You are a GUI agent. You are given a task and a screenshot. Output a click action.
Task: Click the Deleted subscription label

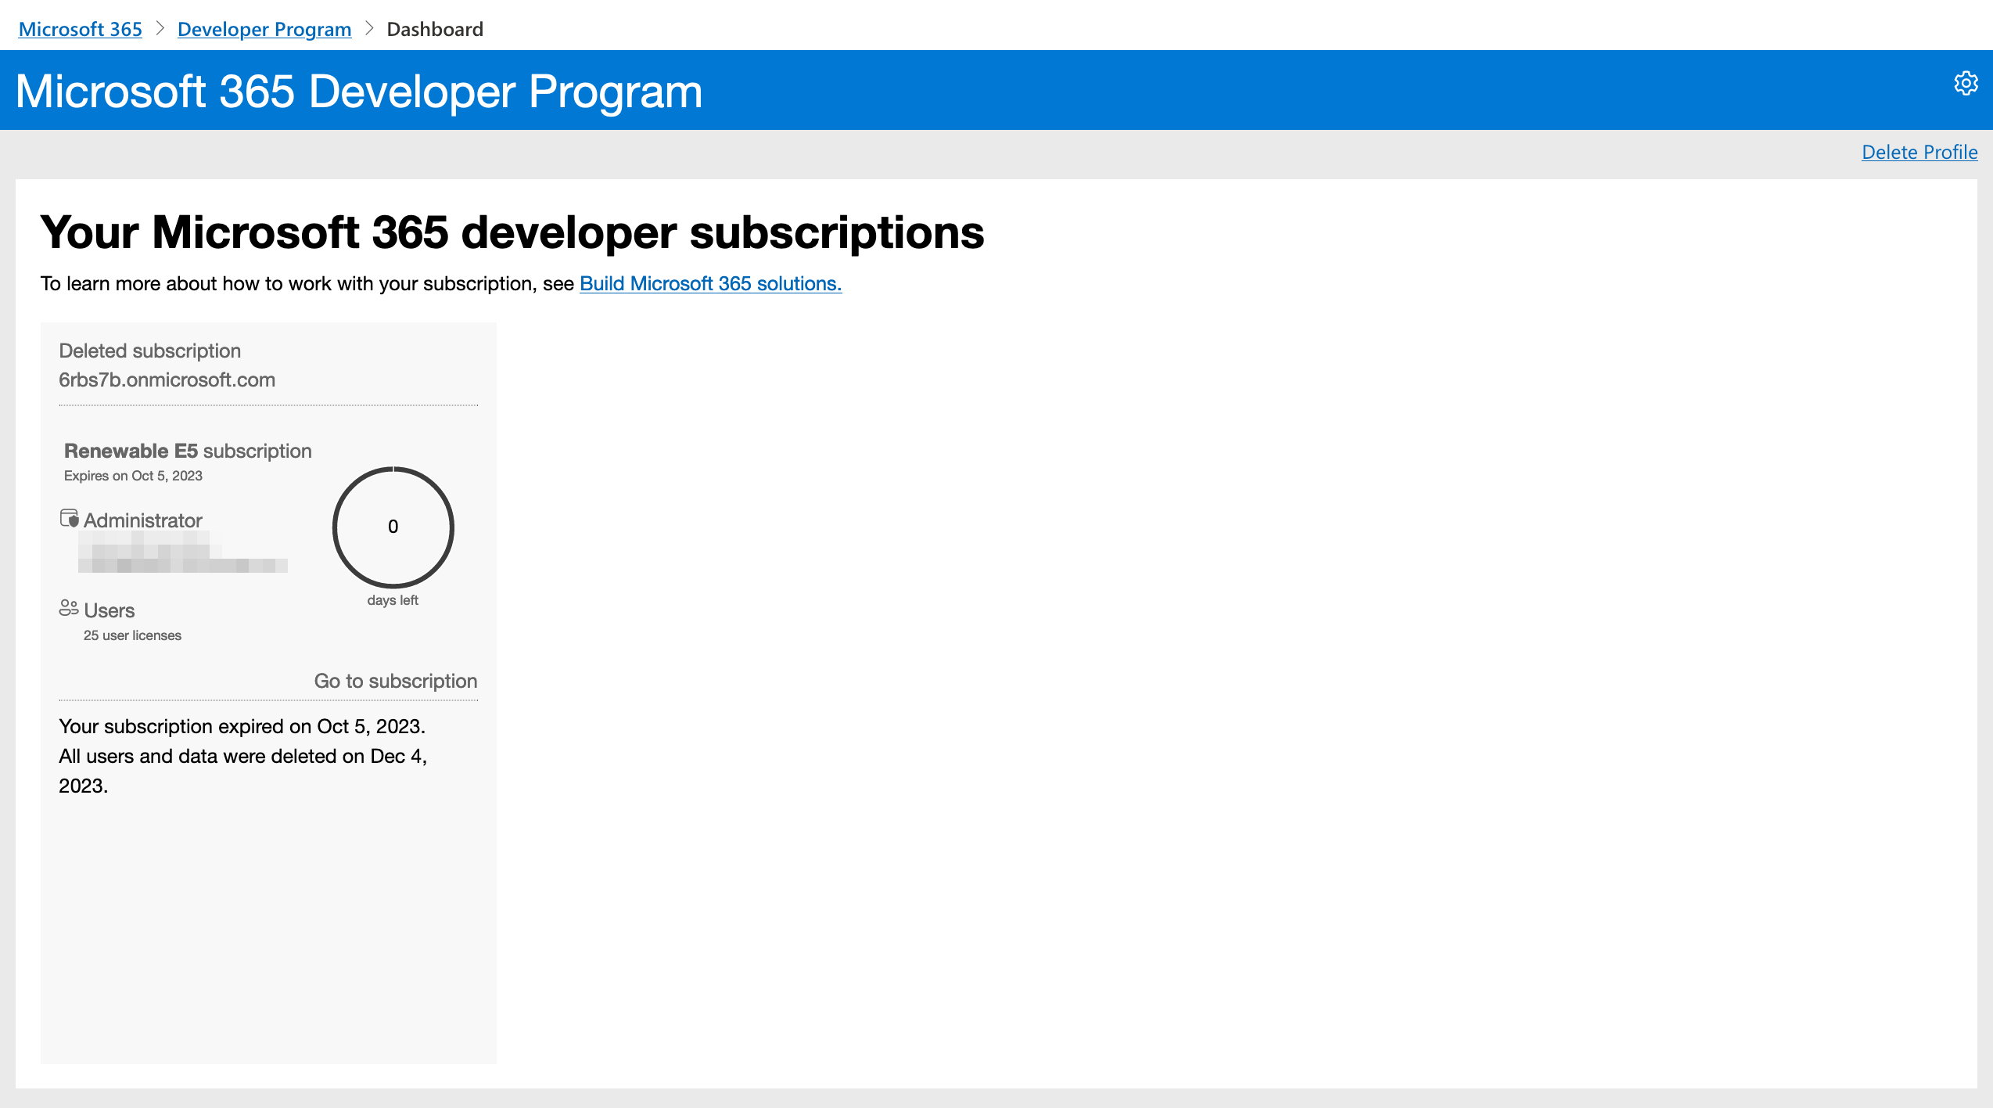[x=150, y=351]
